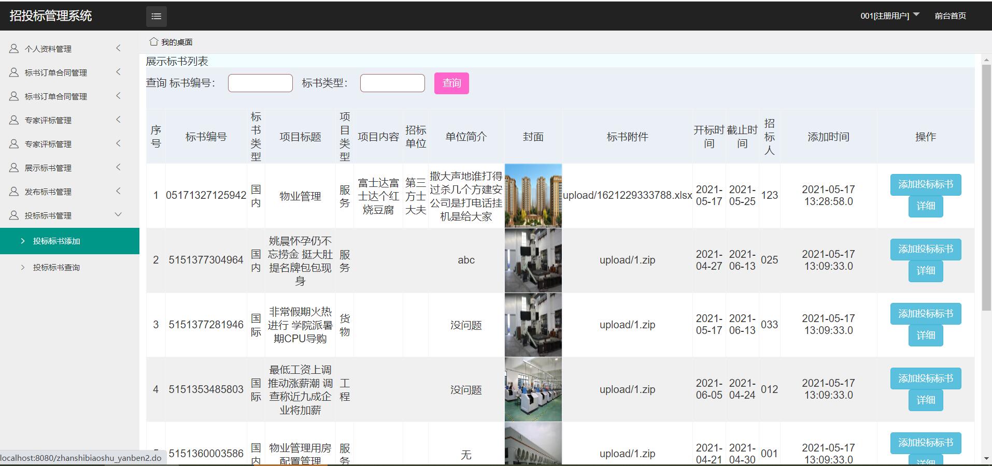
Task: Click the 我的桌面 breadcrumb text
Action: [177, 42]
